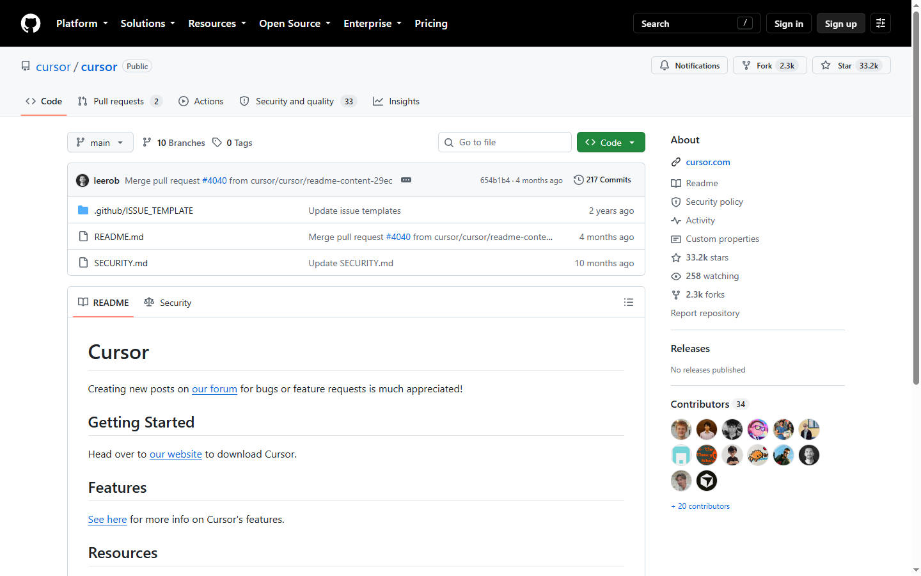921x576 pixels.
Task: Expand the Solutions menu
Action: tap(148, 24)
